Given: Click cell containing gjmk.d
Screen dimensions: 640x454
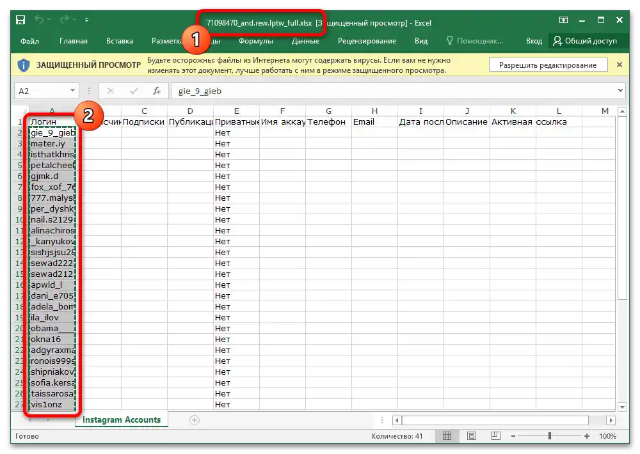Looking at the screenshot, I should point(52,176).
